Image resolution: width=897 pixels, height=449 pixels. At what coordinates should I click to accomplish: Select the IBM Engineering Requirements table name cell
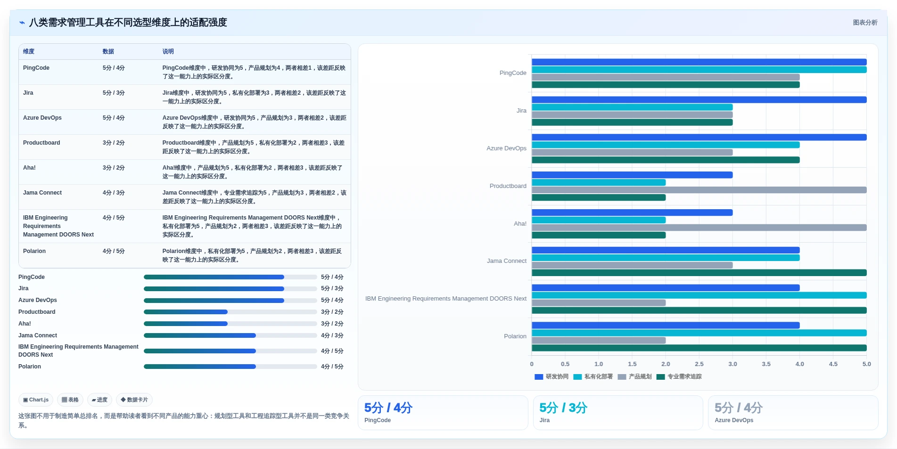pyautogui.click(x=58, y=226)
